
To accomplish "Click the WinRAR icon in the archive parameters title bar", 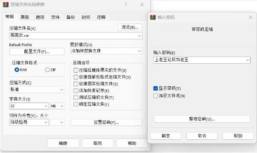I will coord(6,5).
